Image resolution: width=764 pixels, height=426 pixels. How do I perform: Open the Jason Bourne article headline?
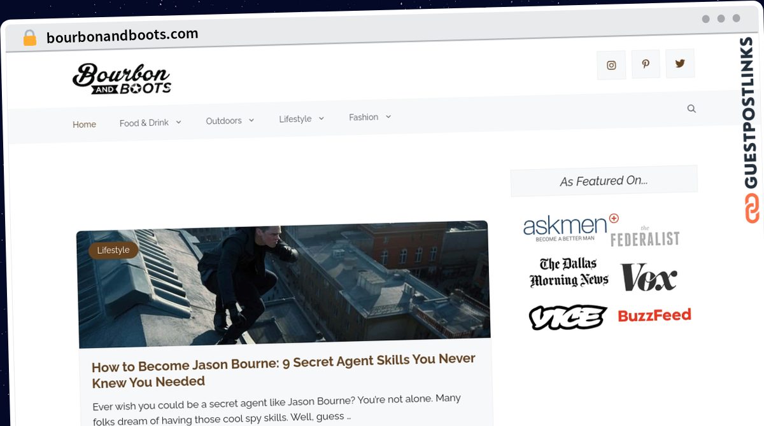click(x=283, y=371)
